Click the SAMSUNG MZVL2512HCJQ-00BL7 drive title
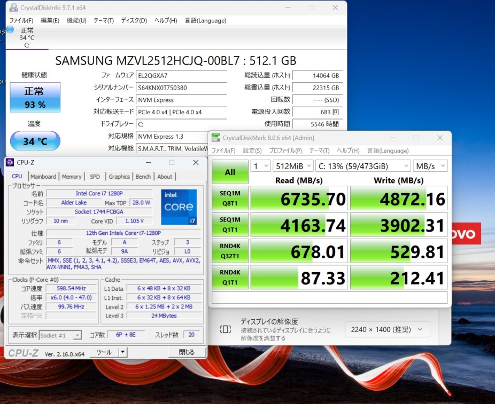 176,60
